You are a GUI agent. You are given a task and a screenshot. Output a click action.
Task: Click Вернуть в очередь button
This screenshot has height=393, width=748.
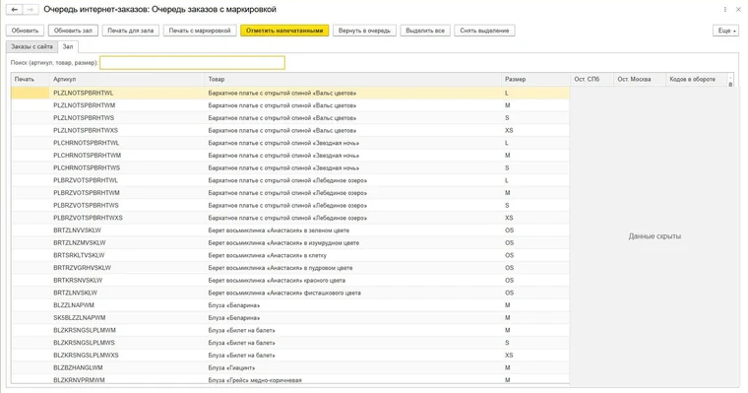coord(364,31)
